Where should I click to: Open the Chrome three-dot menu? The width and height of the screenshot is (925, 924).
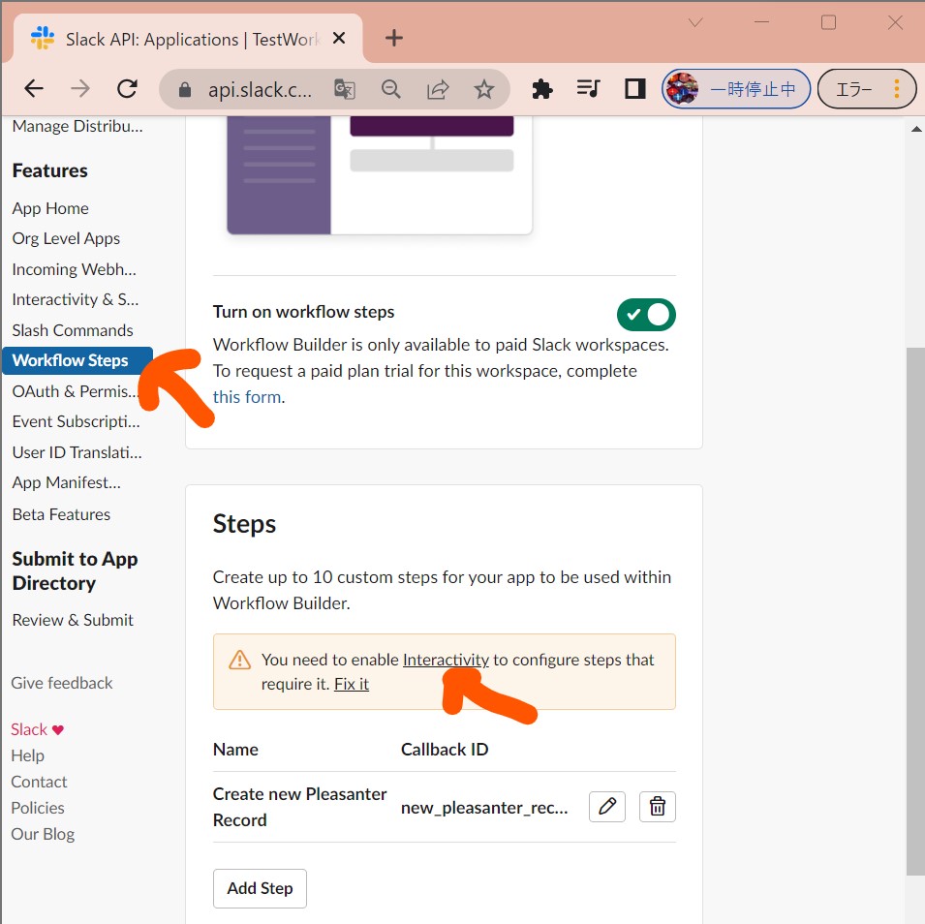coord(897,89)
